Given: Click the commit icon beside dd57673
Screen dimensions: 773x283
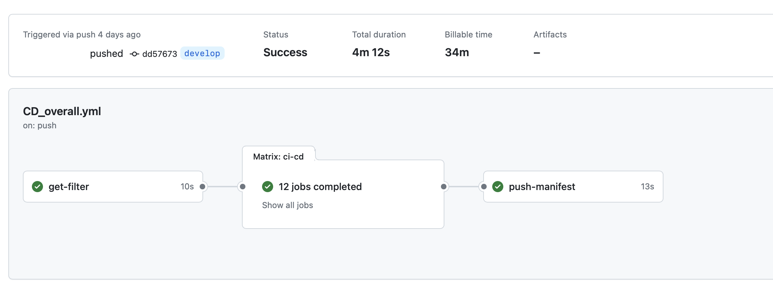Looking at the screenshot, I should click(134, 54).
